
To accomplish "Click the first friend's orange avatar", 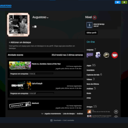I will tap(89, 112).
